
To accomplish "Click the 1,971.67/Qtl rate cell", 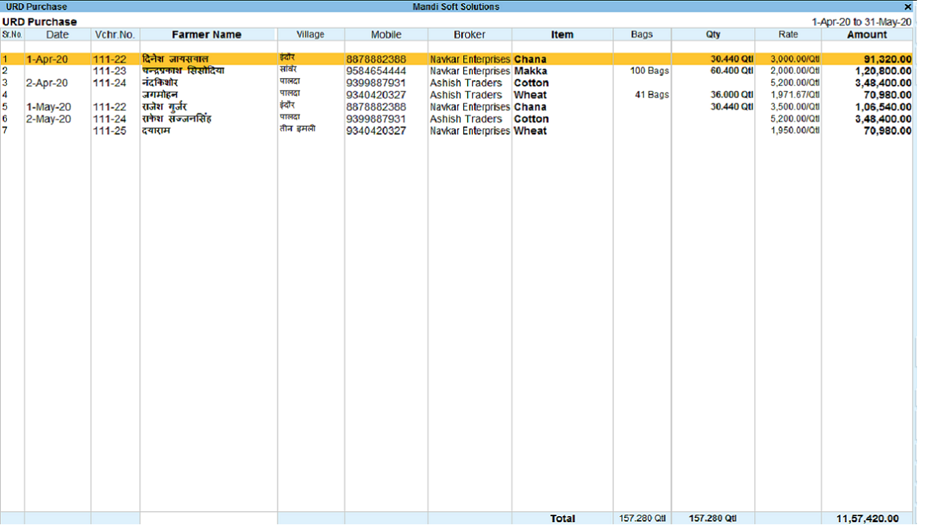I will (x=794, y=95).
